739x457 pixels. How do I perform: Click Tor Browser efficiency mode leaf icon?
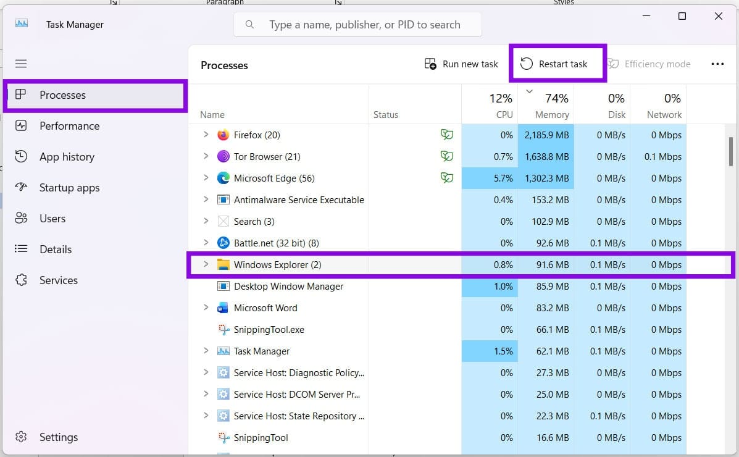point(447,156)
